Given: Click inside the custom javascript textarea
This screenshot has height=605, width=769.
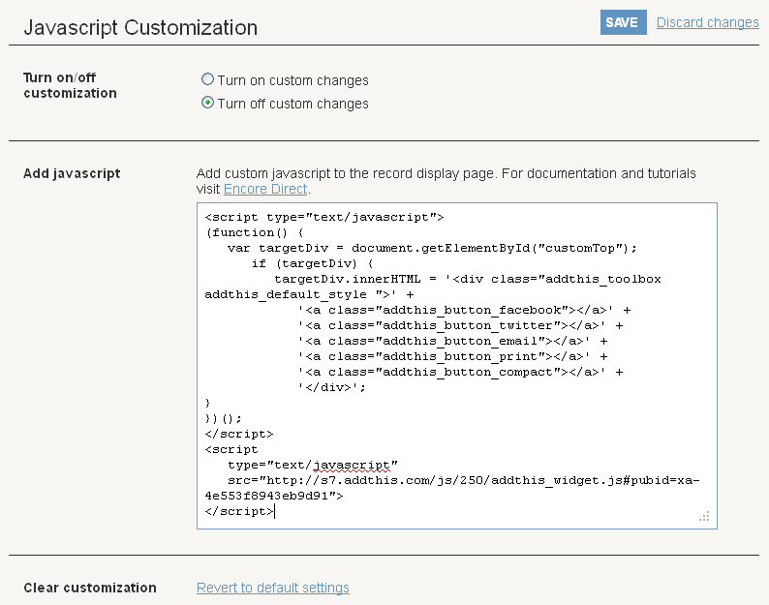Looking at the screenshot, I should (x=456, y=366).
